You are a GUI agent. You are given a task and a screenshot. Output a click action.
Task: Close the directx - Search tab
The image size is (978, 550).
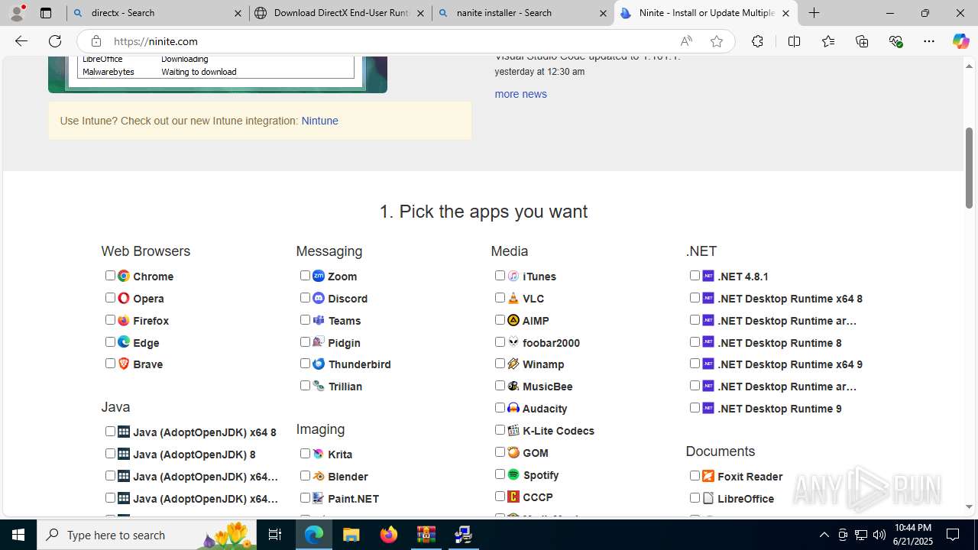click(x=238, y=13)
